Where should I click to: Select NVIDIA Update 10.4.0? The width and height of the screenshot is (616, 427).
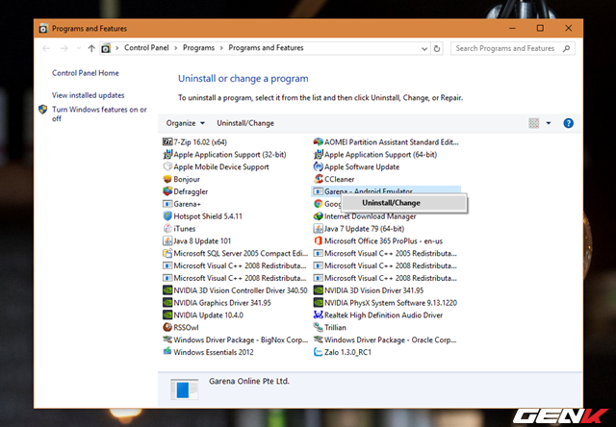click(203, 315)
